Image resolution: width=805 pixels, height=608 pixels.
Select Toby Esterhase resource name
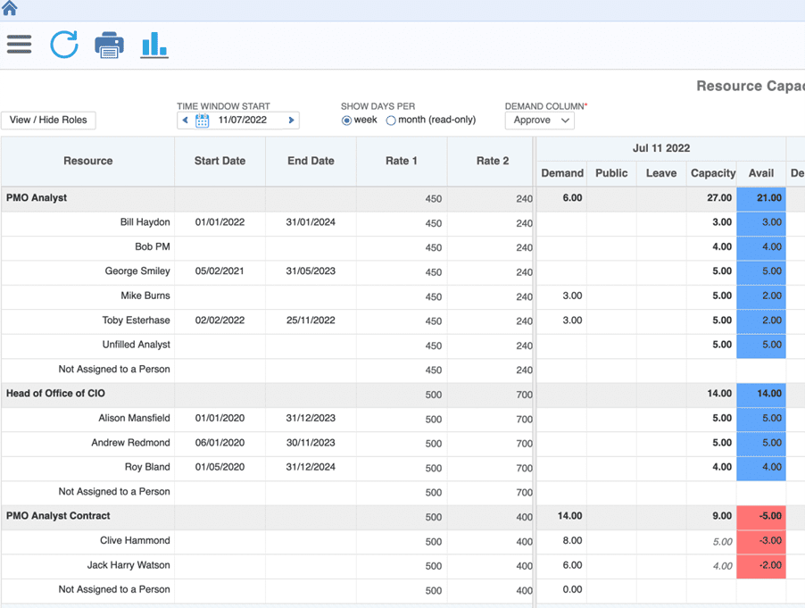point(136,321)
